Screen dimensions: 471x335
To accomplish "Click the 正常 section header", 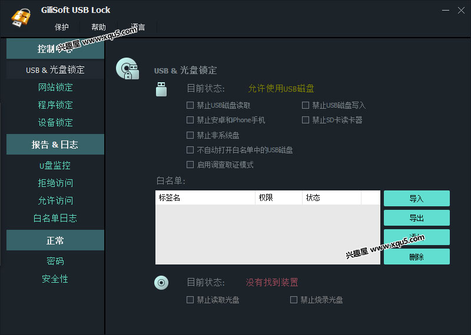I will coord(55,240).
